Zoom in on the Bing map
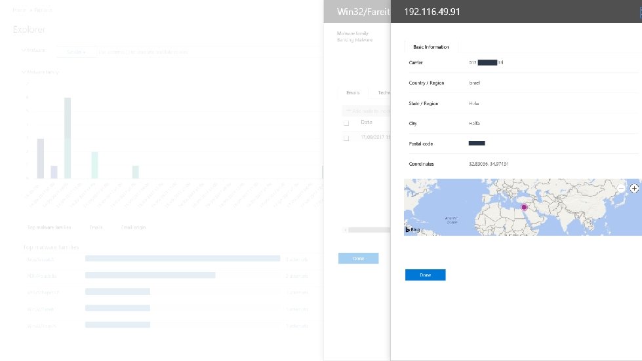The height and width of the screenshot is (361, 642). point(634,189)
